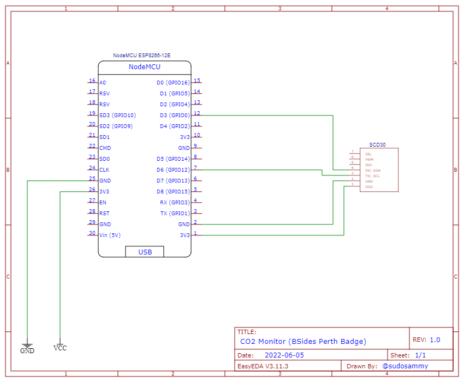Click the D7 (GPIO13) pin label

click(x=173, y=181)
